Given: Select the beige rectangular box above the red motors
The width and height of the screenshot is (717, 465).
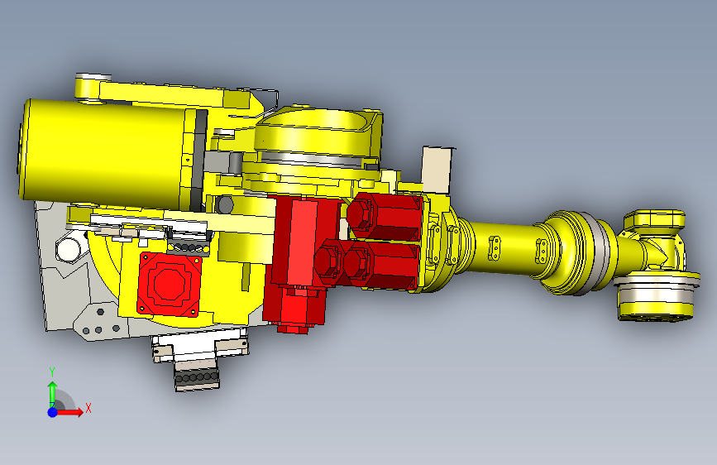Looking at the screenshot, I should click(437, 170).
